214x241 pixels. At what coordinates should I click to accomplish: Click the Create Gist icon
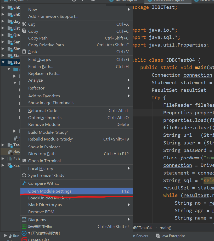click(24, 239)
